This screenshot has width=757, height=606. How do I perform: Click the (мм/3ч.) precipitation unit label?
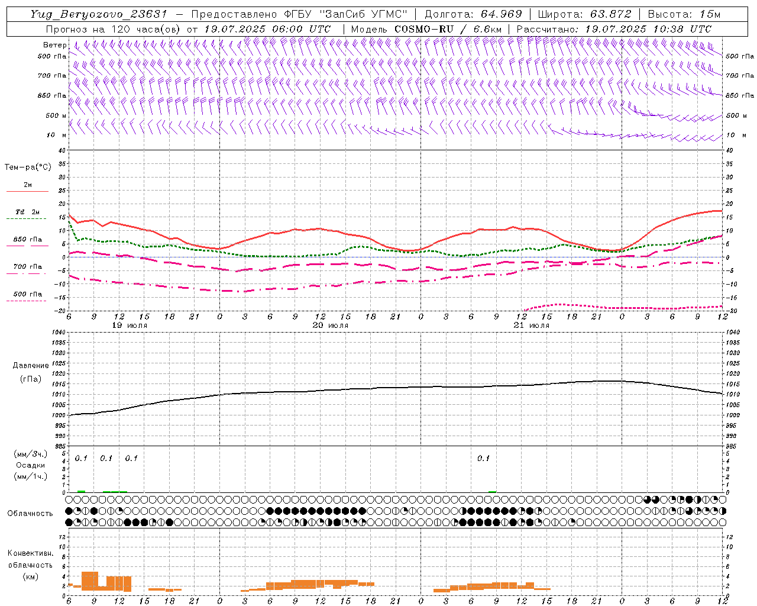30,454
